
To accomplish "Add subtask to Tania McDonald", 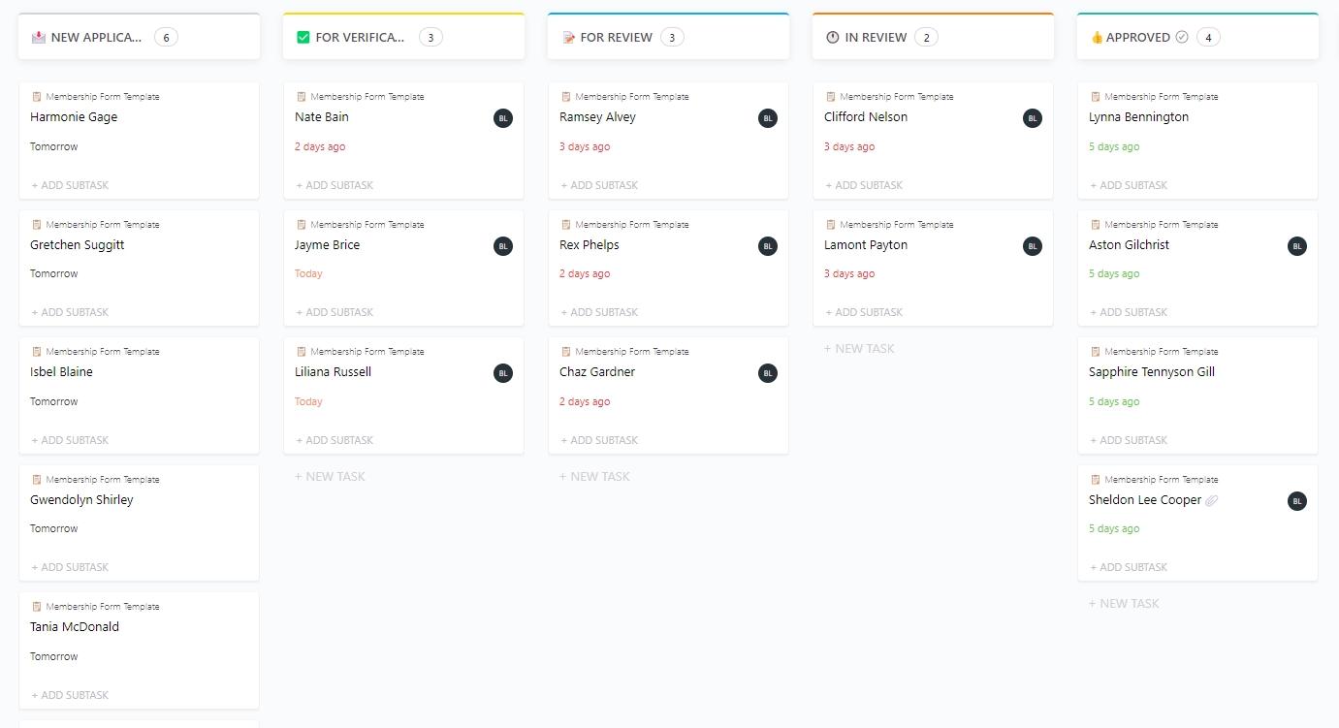I will [70, 695].
